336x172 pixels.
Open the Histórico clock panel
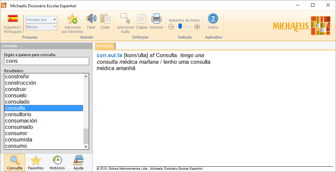tap(57, 162)
